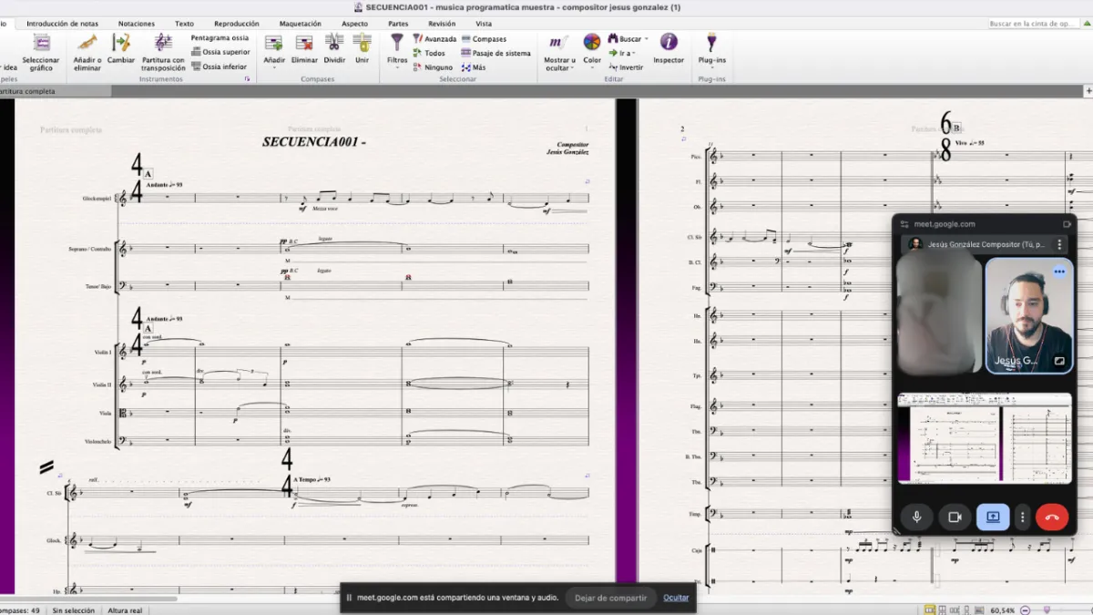The height and width of the screenshot is (615, 1093).
Task: Click the ribbon search input field
Action: pos(1038,24)
